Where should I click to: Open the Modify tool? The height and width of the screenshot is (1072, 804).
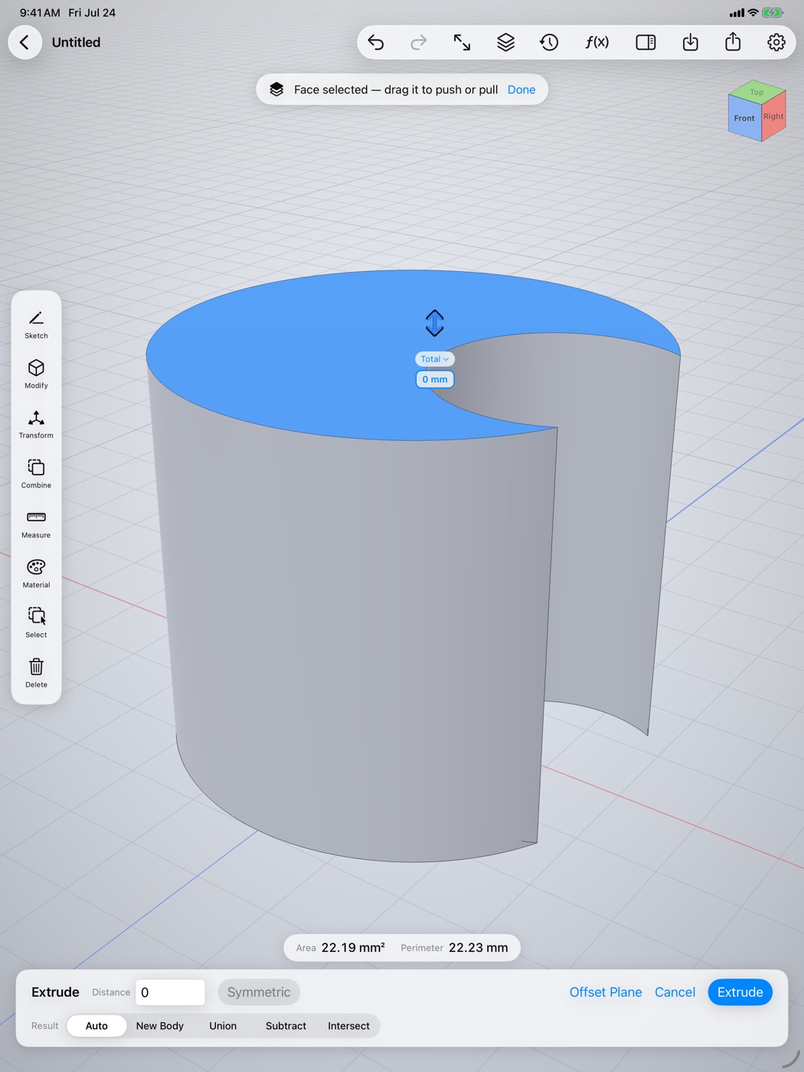(36, 374)
